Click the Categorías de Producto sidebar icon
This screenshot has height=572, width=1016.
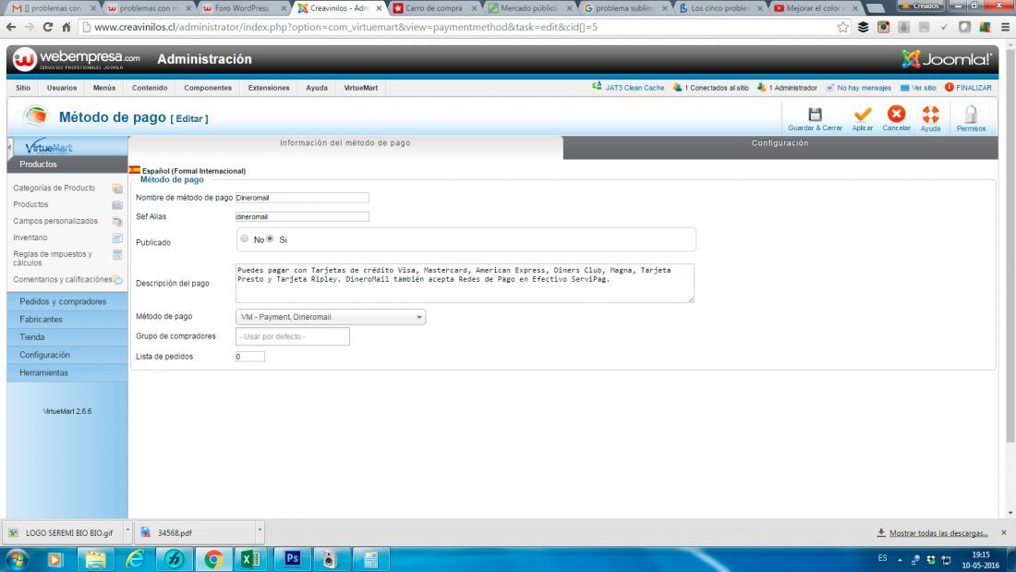[117, 189]
